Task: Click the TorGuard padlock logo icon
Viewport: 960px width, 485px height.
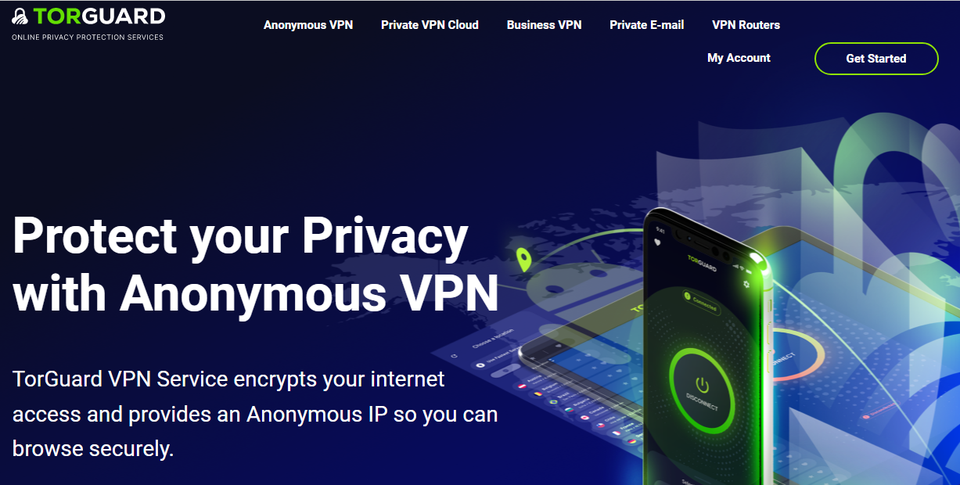Action: pyautogui.click(x=20, y=16)
